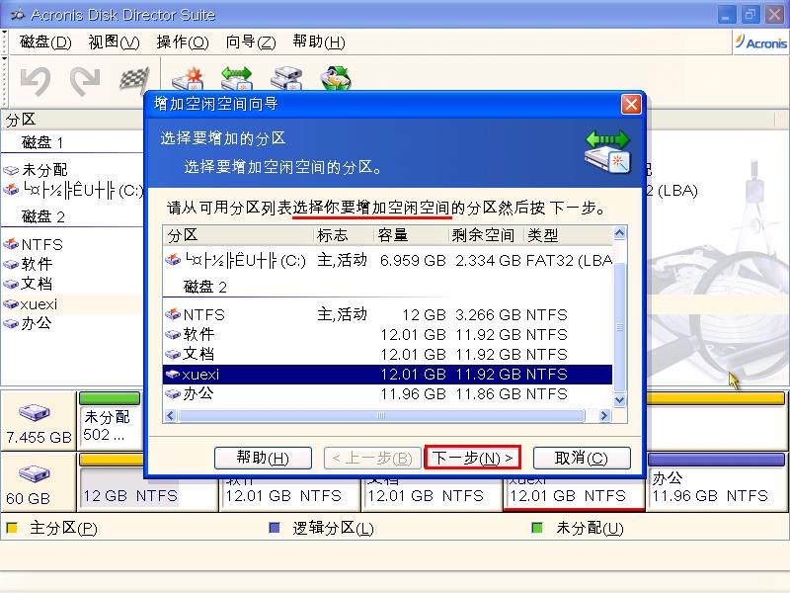Select NTFS 12 GB partition row in wizard
This screenshot has width=790, height=593.
click(x=387, y=314)
